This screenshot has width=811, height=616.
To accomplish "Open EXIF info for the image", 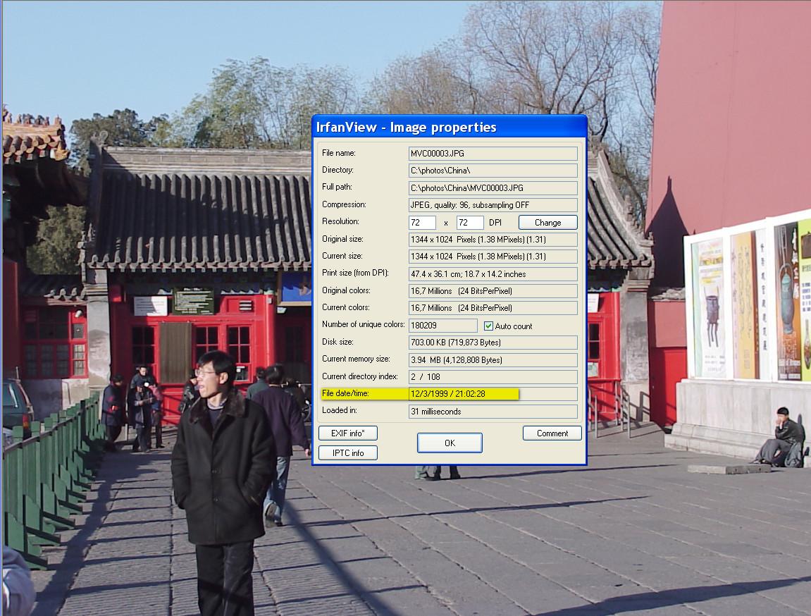I will pos(347,433).
